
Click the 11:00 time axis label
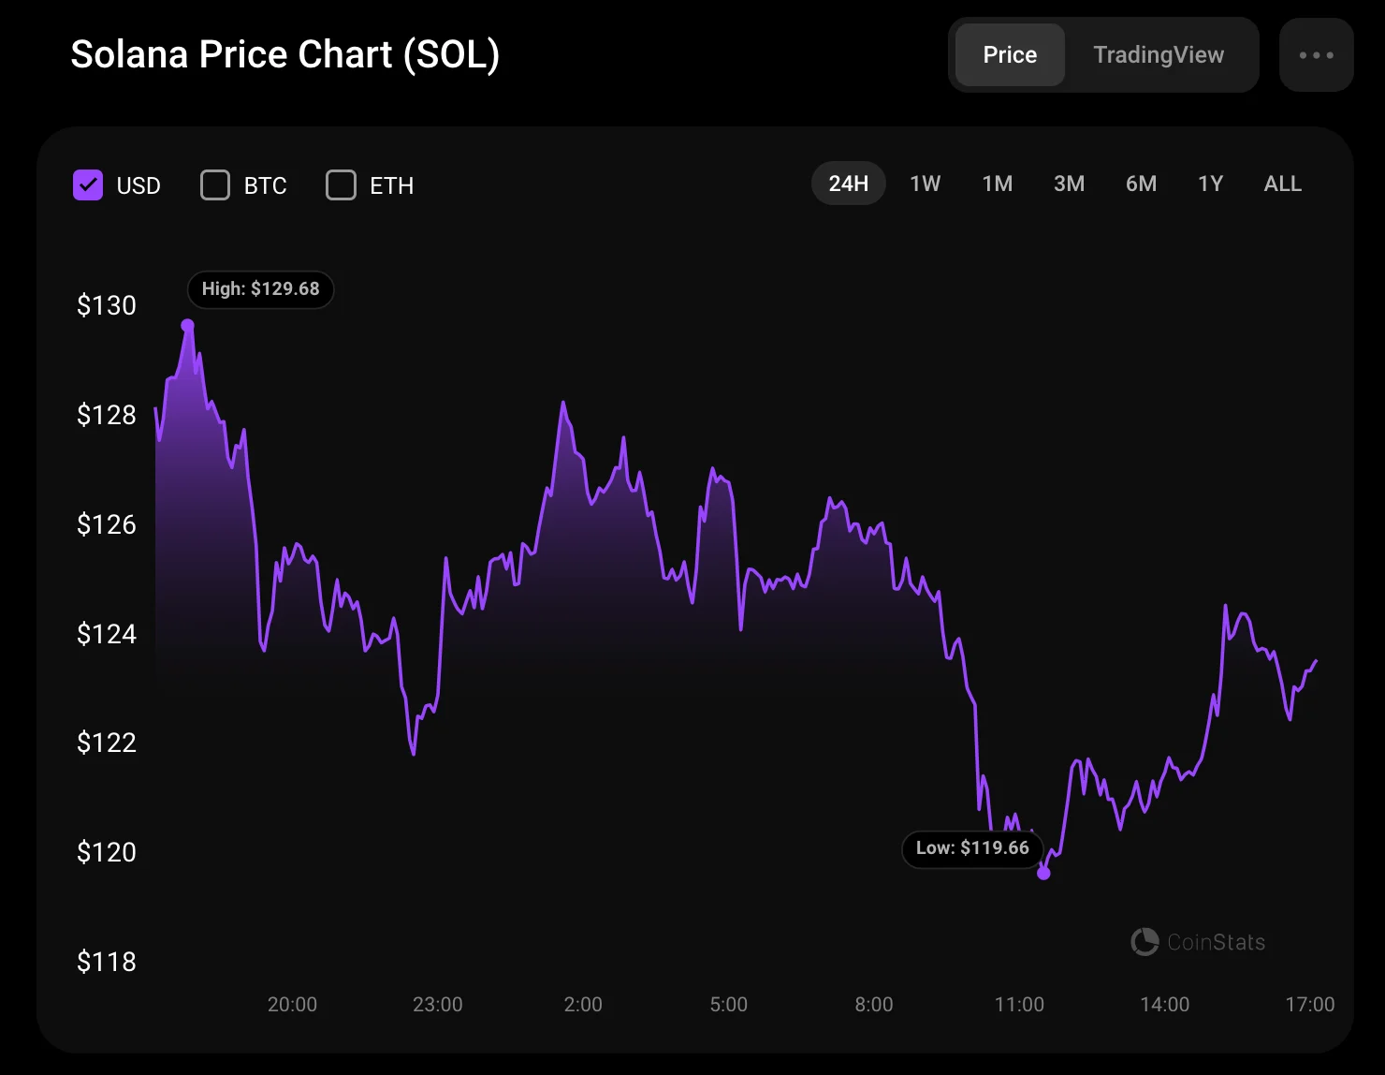pos(1019,1005)
